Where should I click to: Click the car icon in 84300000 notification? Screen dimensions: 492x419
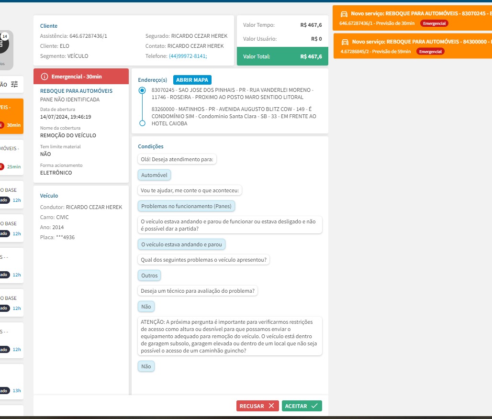pyautogui.click(x=345, y=42)
